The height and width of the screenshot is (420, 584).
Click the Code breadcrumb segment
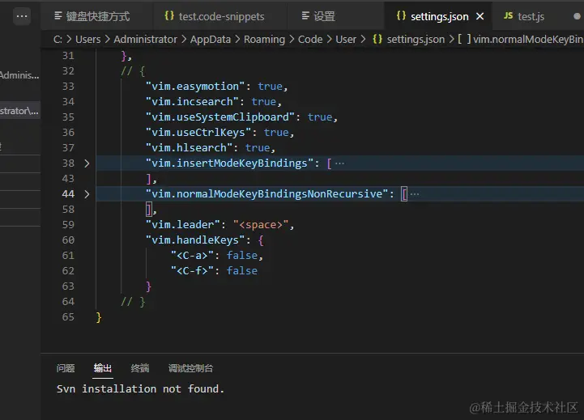click(x=310, y=40)
